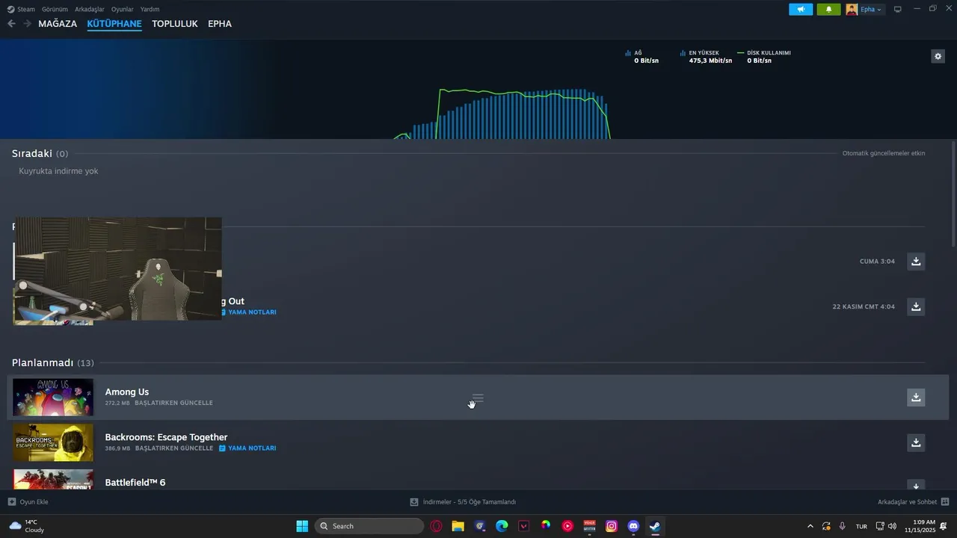
Task: Click the webcam overlay video
Action: click(117, 269)
